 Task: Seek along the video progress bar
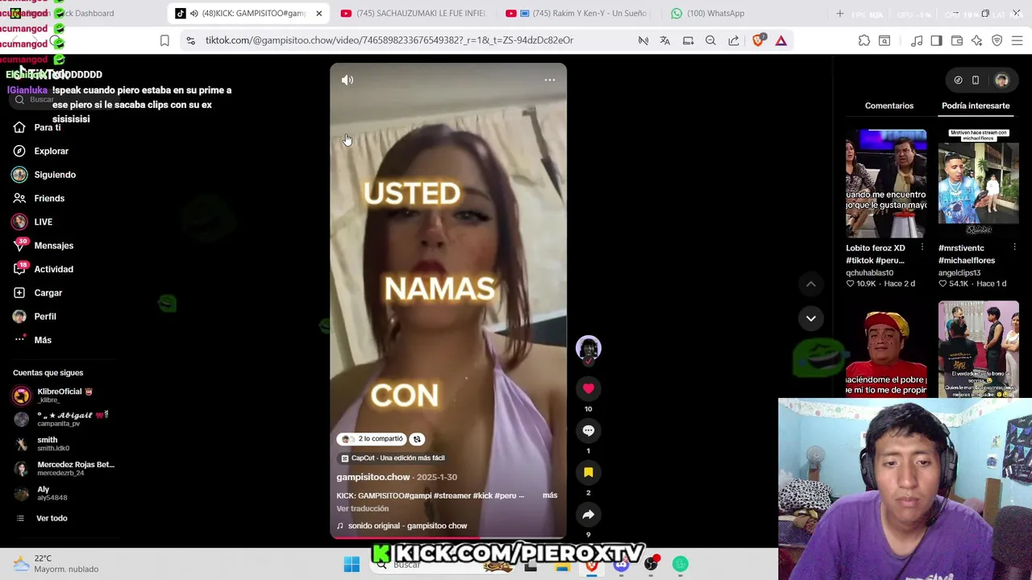pyautogui.click(x=448, y=537)
